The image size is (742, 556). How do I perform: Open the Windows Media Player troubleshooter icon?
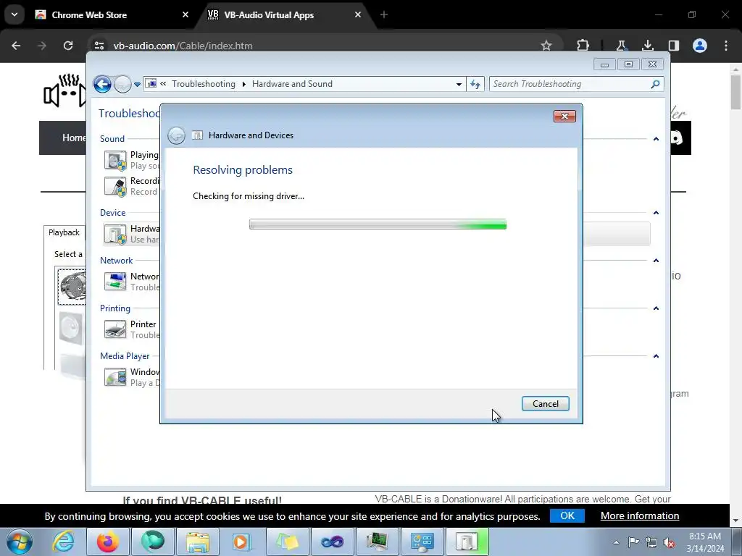click(115, 377)
